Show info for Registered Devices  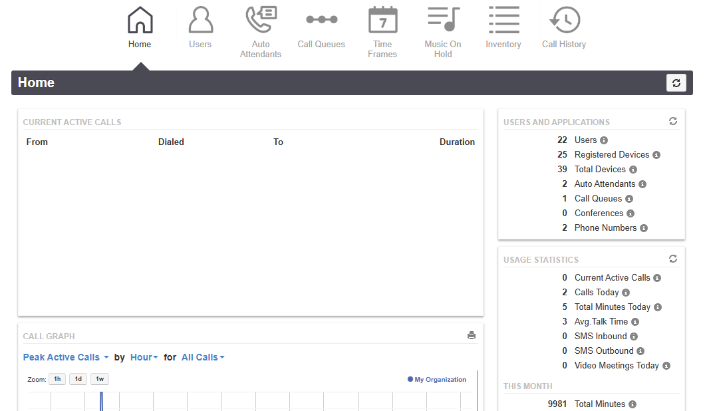tap(656, 155)
